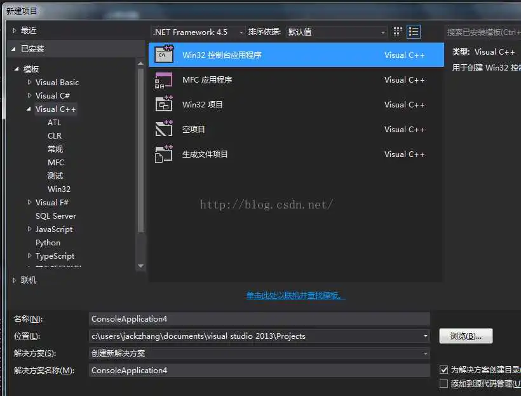Screen dimensions: 521x396
Task: Select MFC in the template tree
Action: pos(56,162)
